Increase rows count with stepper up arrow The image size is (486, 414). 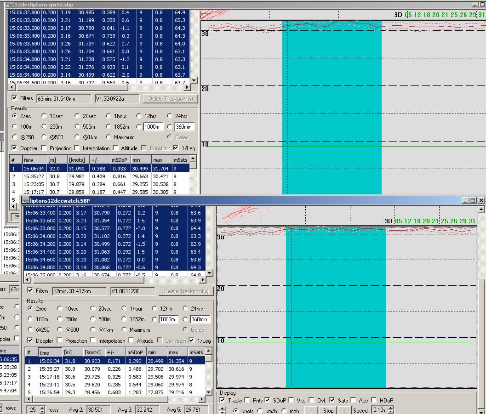coord(42,408)
